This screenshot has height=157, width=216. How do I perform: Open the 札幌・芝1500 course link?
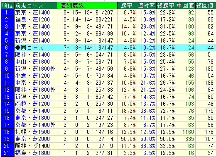(32, 132)
